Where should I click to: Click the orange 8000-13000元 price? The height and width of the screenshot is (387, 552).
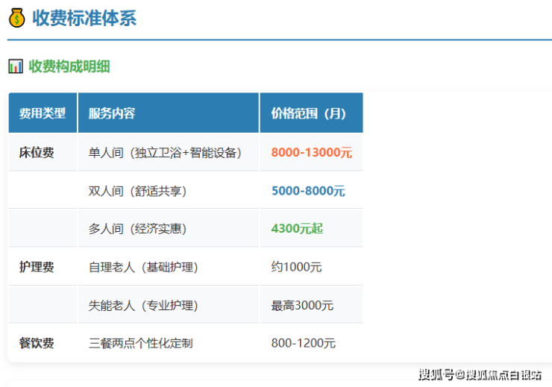[x=311, y=152]
